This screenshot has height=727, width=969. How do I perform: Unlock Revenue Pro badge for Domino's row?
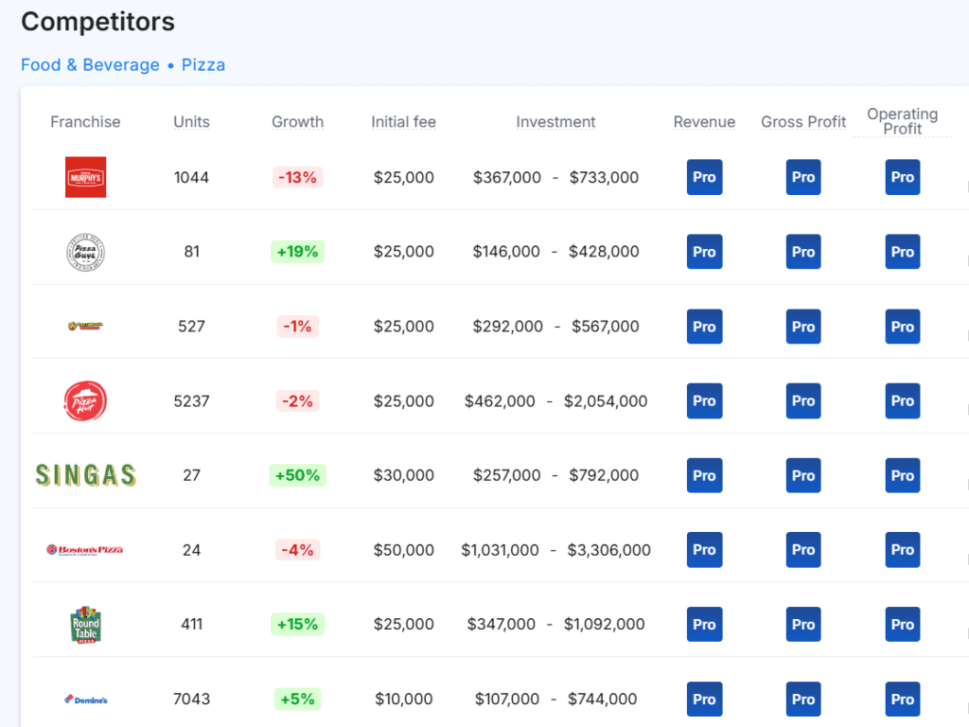(704, 700)
